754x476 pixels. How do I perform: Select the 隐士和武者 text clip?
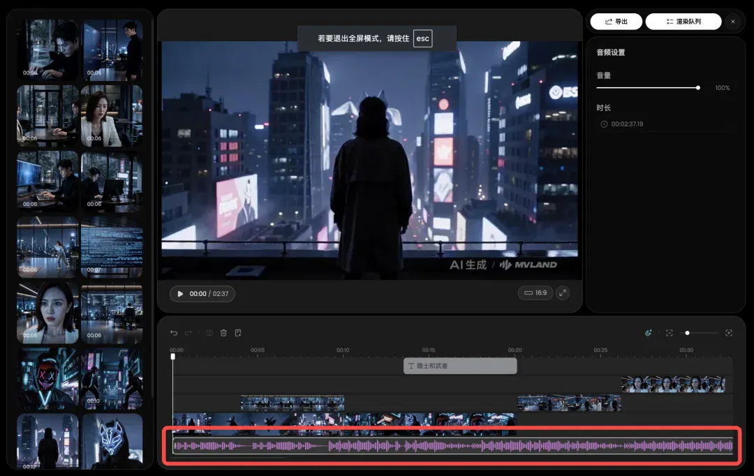point(460,366)
